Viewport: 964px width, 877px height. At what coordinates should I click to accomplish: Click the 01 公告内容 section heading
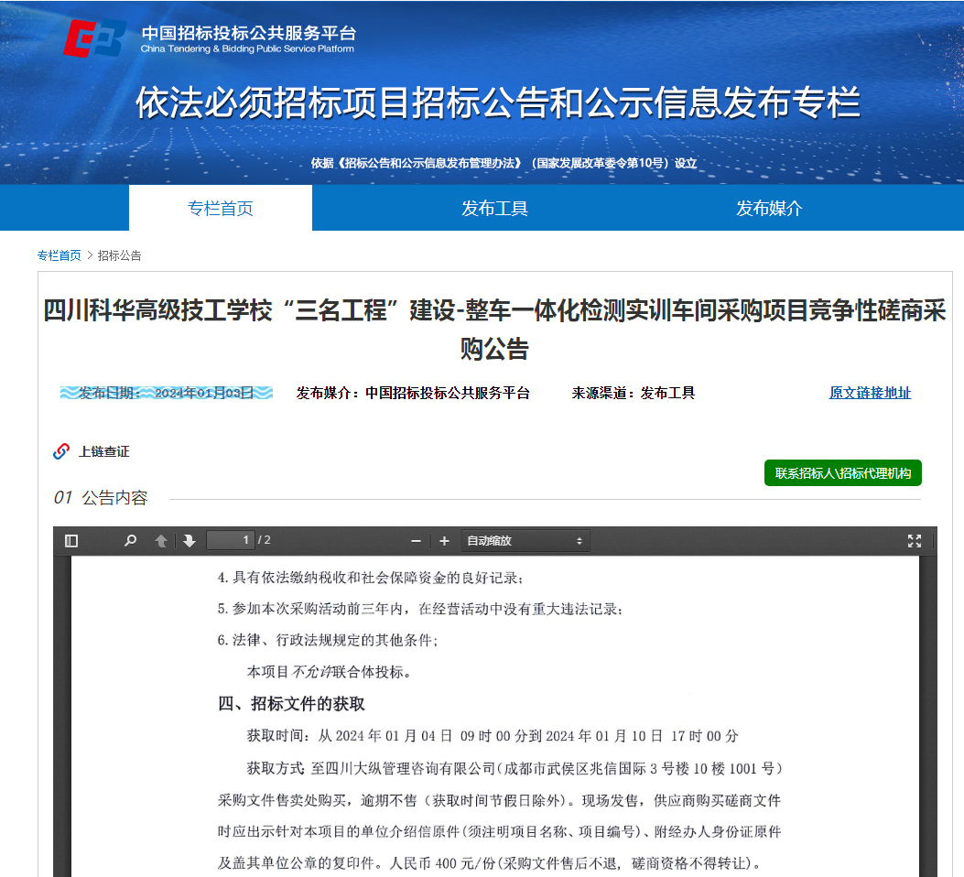(101, 498)
